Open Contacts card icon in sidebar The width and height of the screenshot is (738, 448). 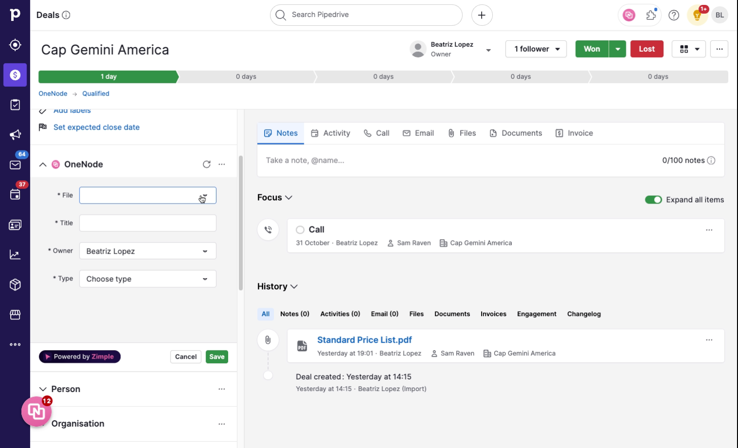coord(15,225)
